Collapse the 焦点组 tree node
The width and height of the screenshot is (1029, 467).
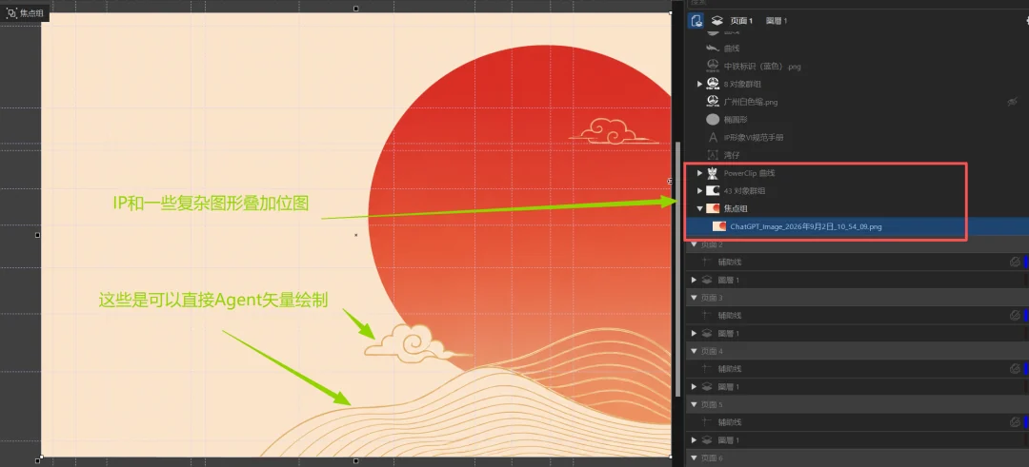coord(699,209)
